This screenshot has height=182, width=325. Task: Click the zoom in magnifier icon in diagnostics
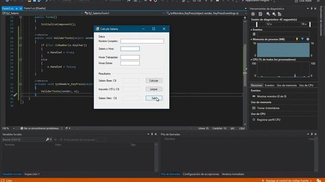[268, 14]
